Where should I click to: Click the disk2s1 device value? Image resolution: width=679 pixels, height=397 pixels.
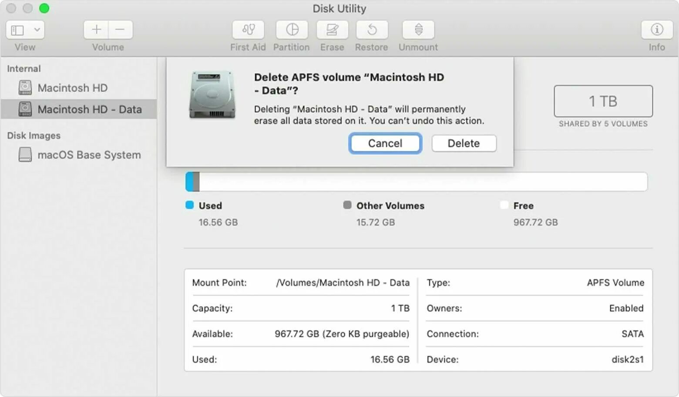628,360
